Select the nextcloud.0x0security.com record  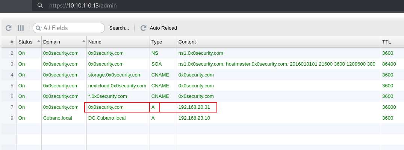(x=117, y=85)
